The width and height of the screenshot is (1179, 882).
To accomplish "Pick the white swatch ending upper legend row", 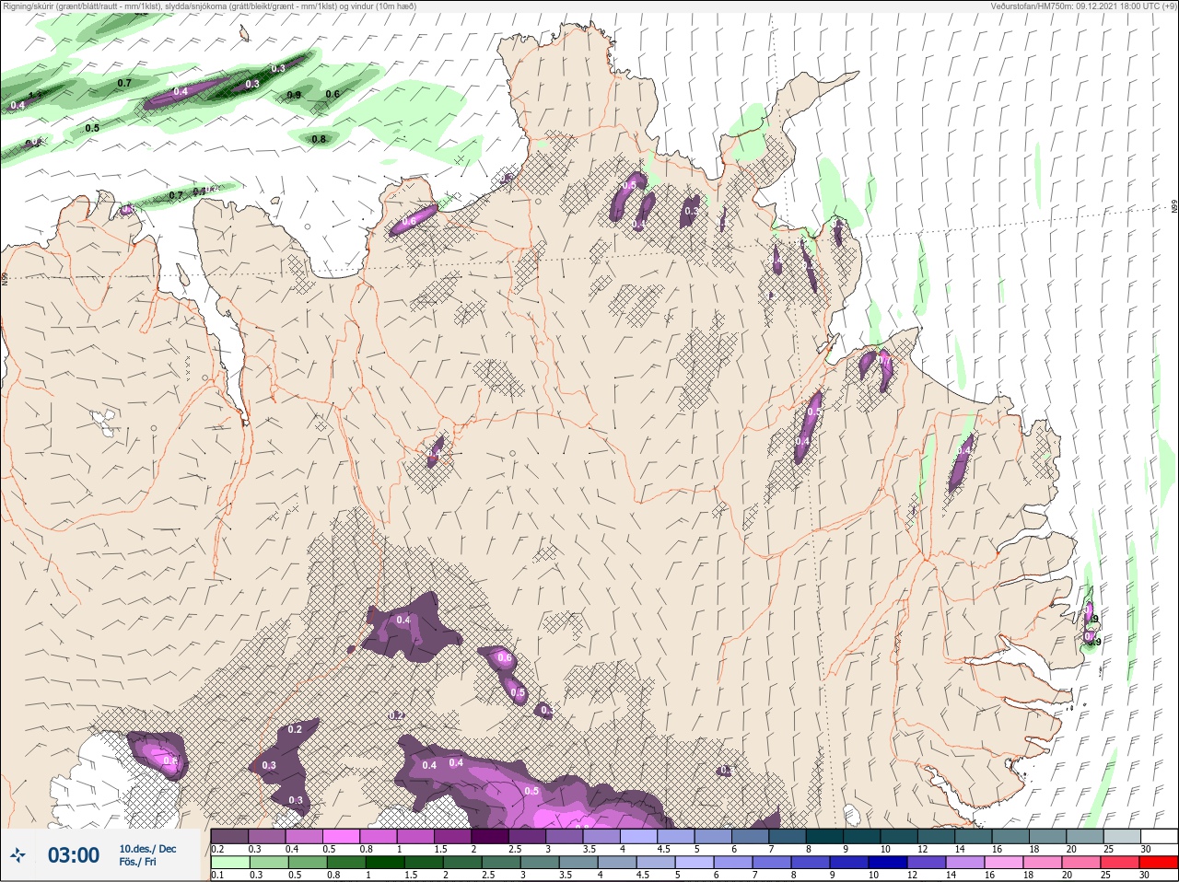I will tap(1159, 837).
